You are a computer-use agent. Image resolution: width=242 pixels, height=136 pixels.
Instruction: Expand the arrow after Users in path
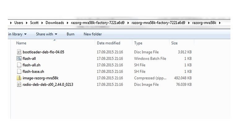[27, 23]
